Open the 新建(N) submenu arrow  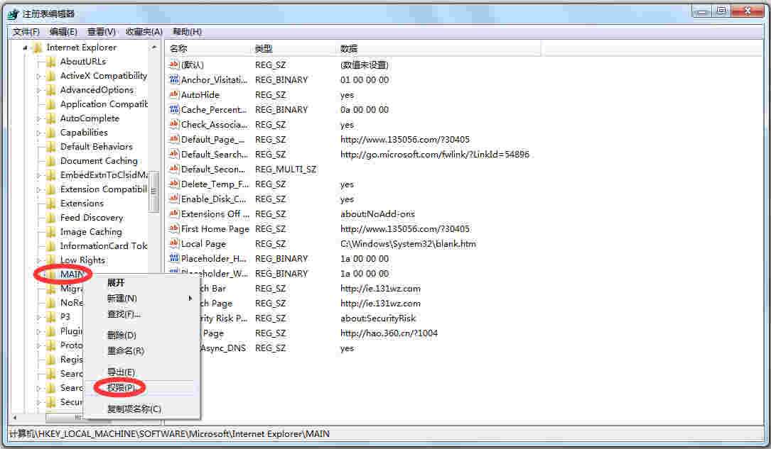[190, 299]
